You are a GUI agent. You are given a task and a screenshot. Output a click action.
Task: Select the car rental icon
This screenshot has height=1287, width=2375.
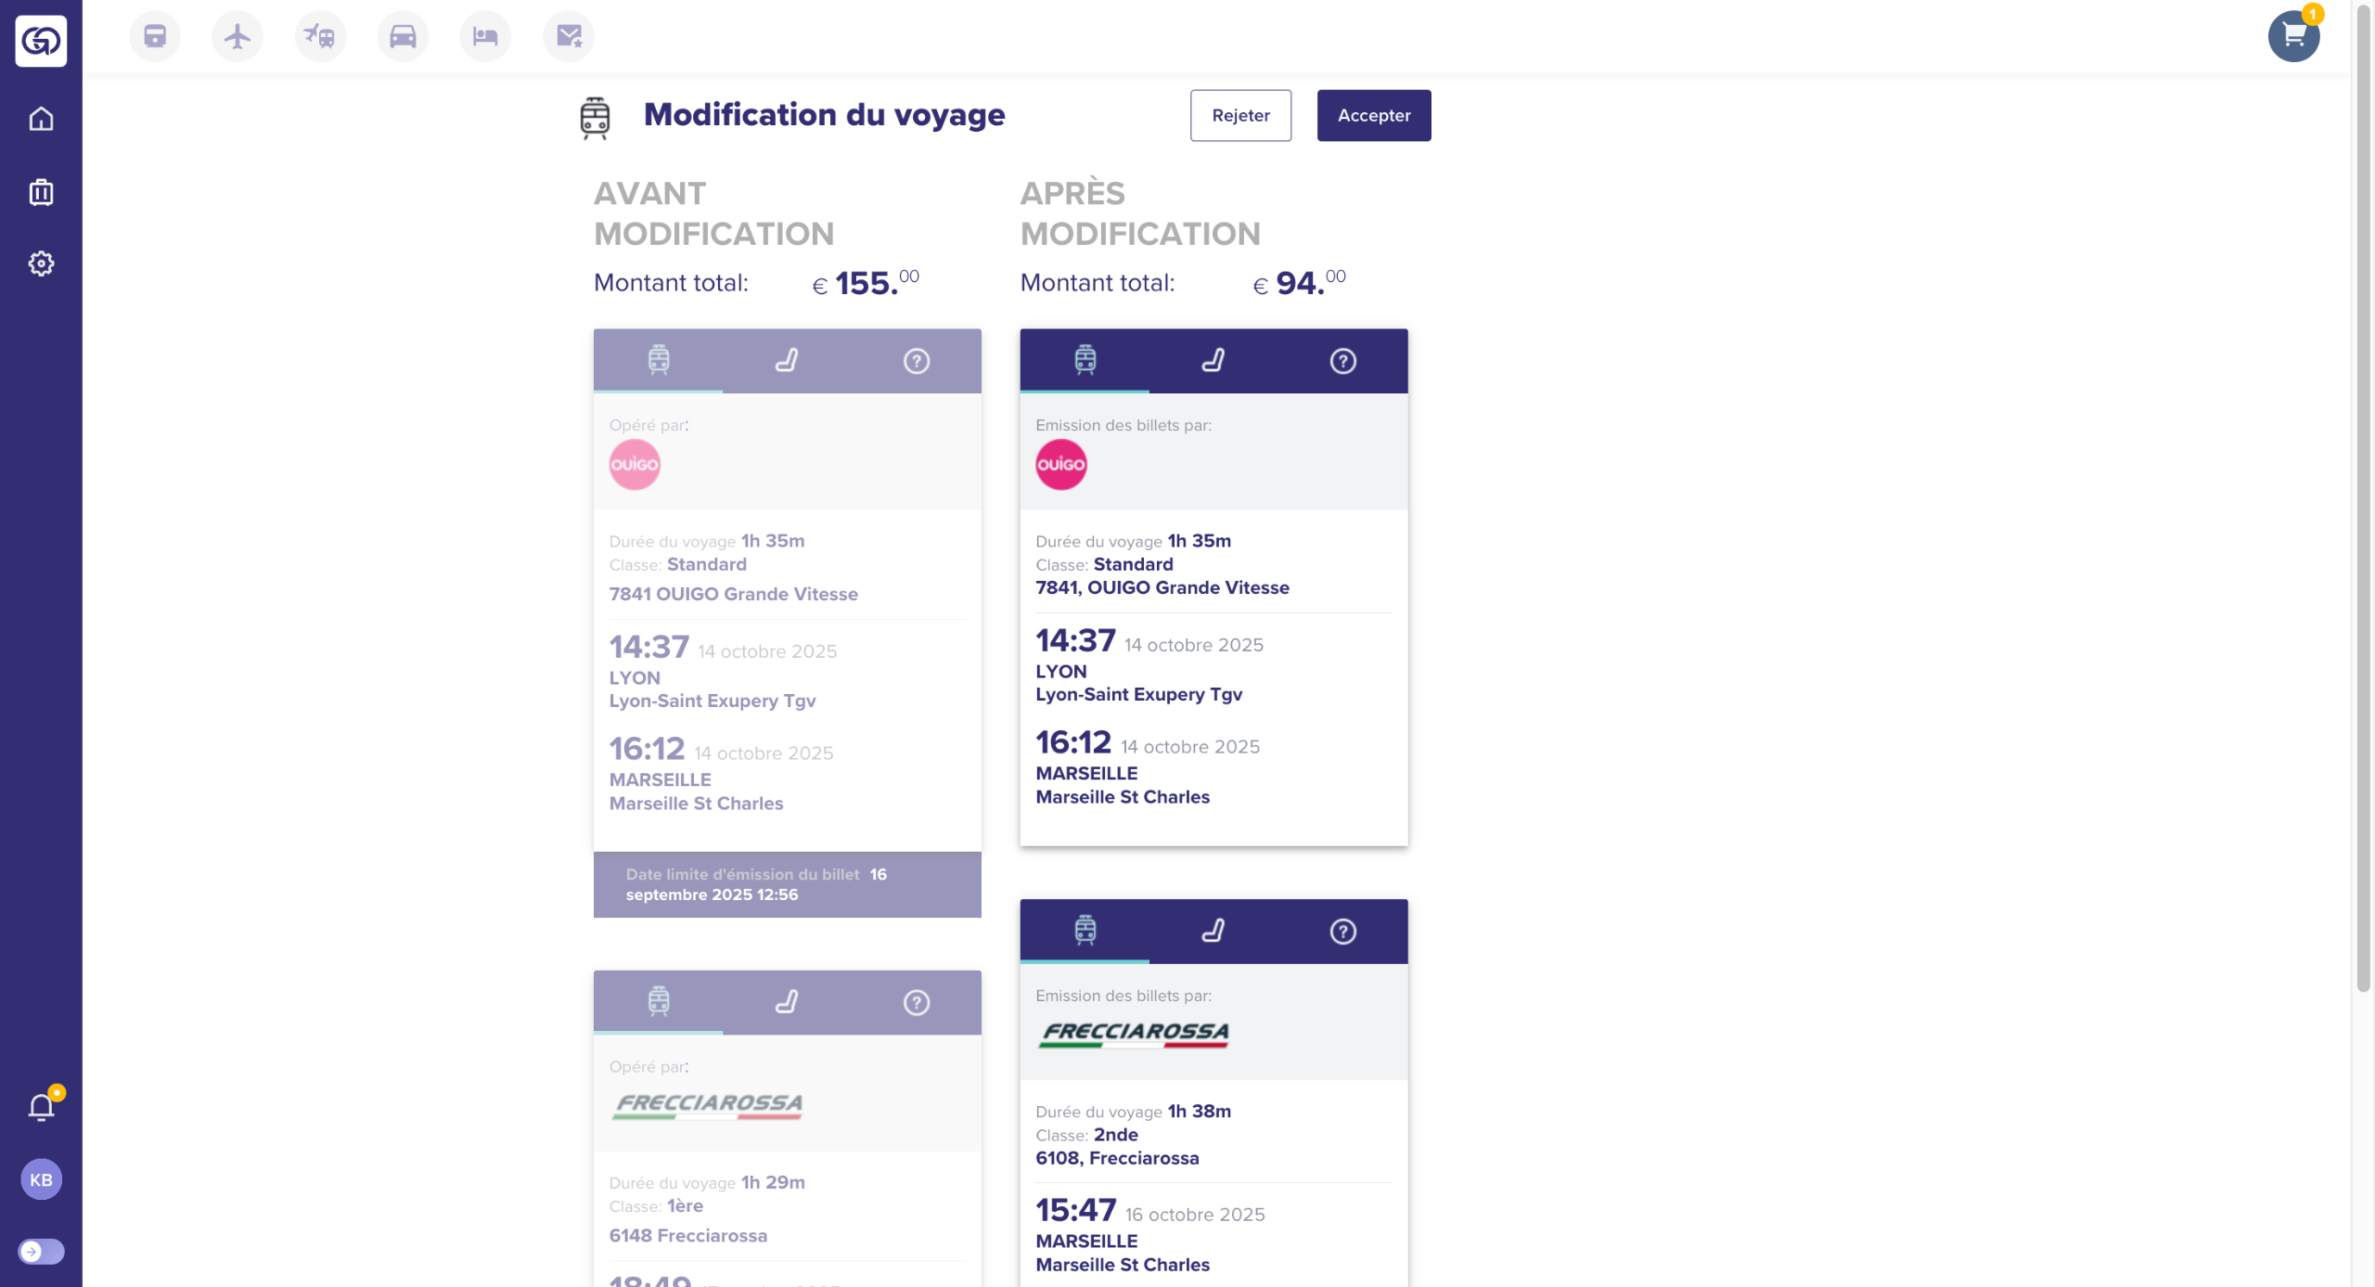(403, 36)
